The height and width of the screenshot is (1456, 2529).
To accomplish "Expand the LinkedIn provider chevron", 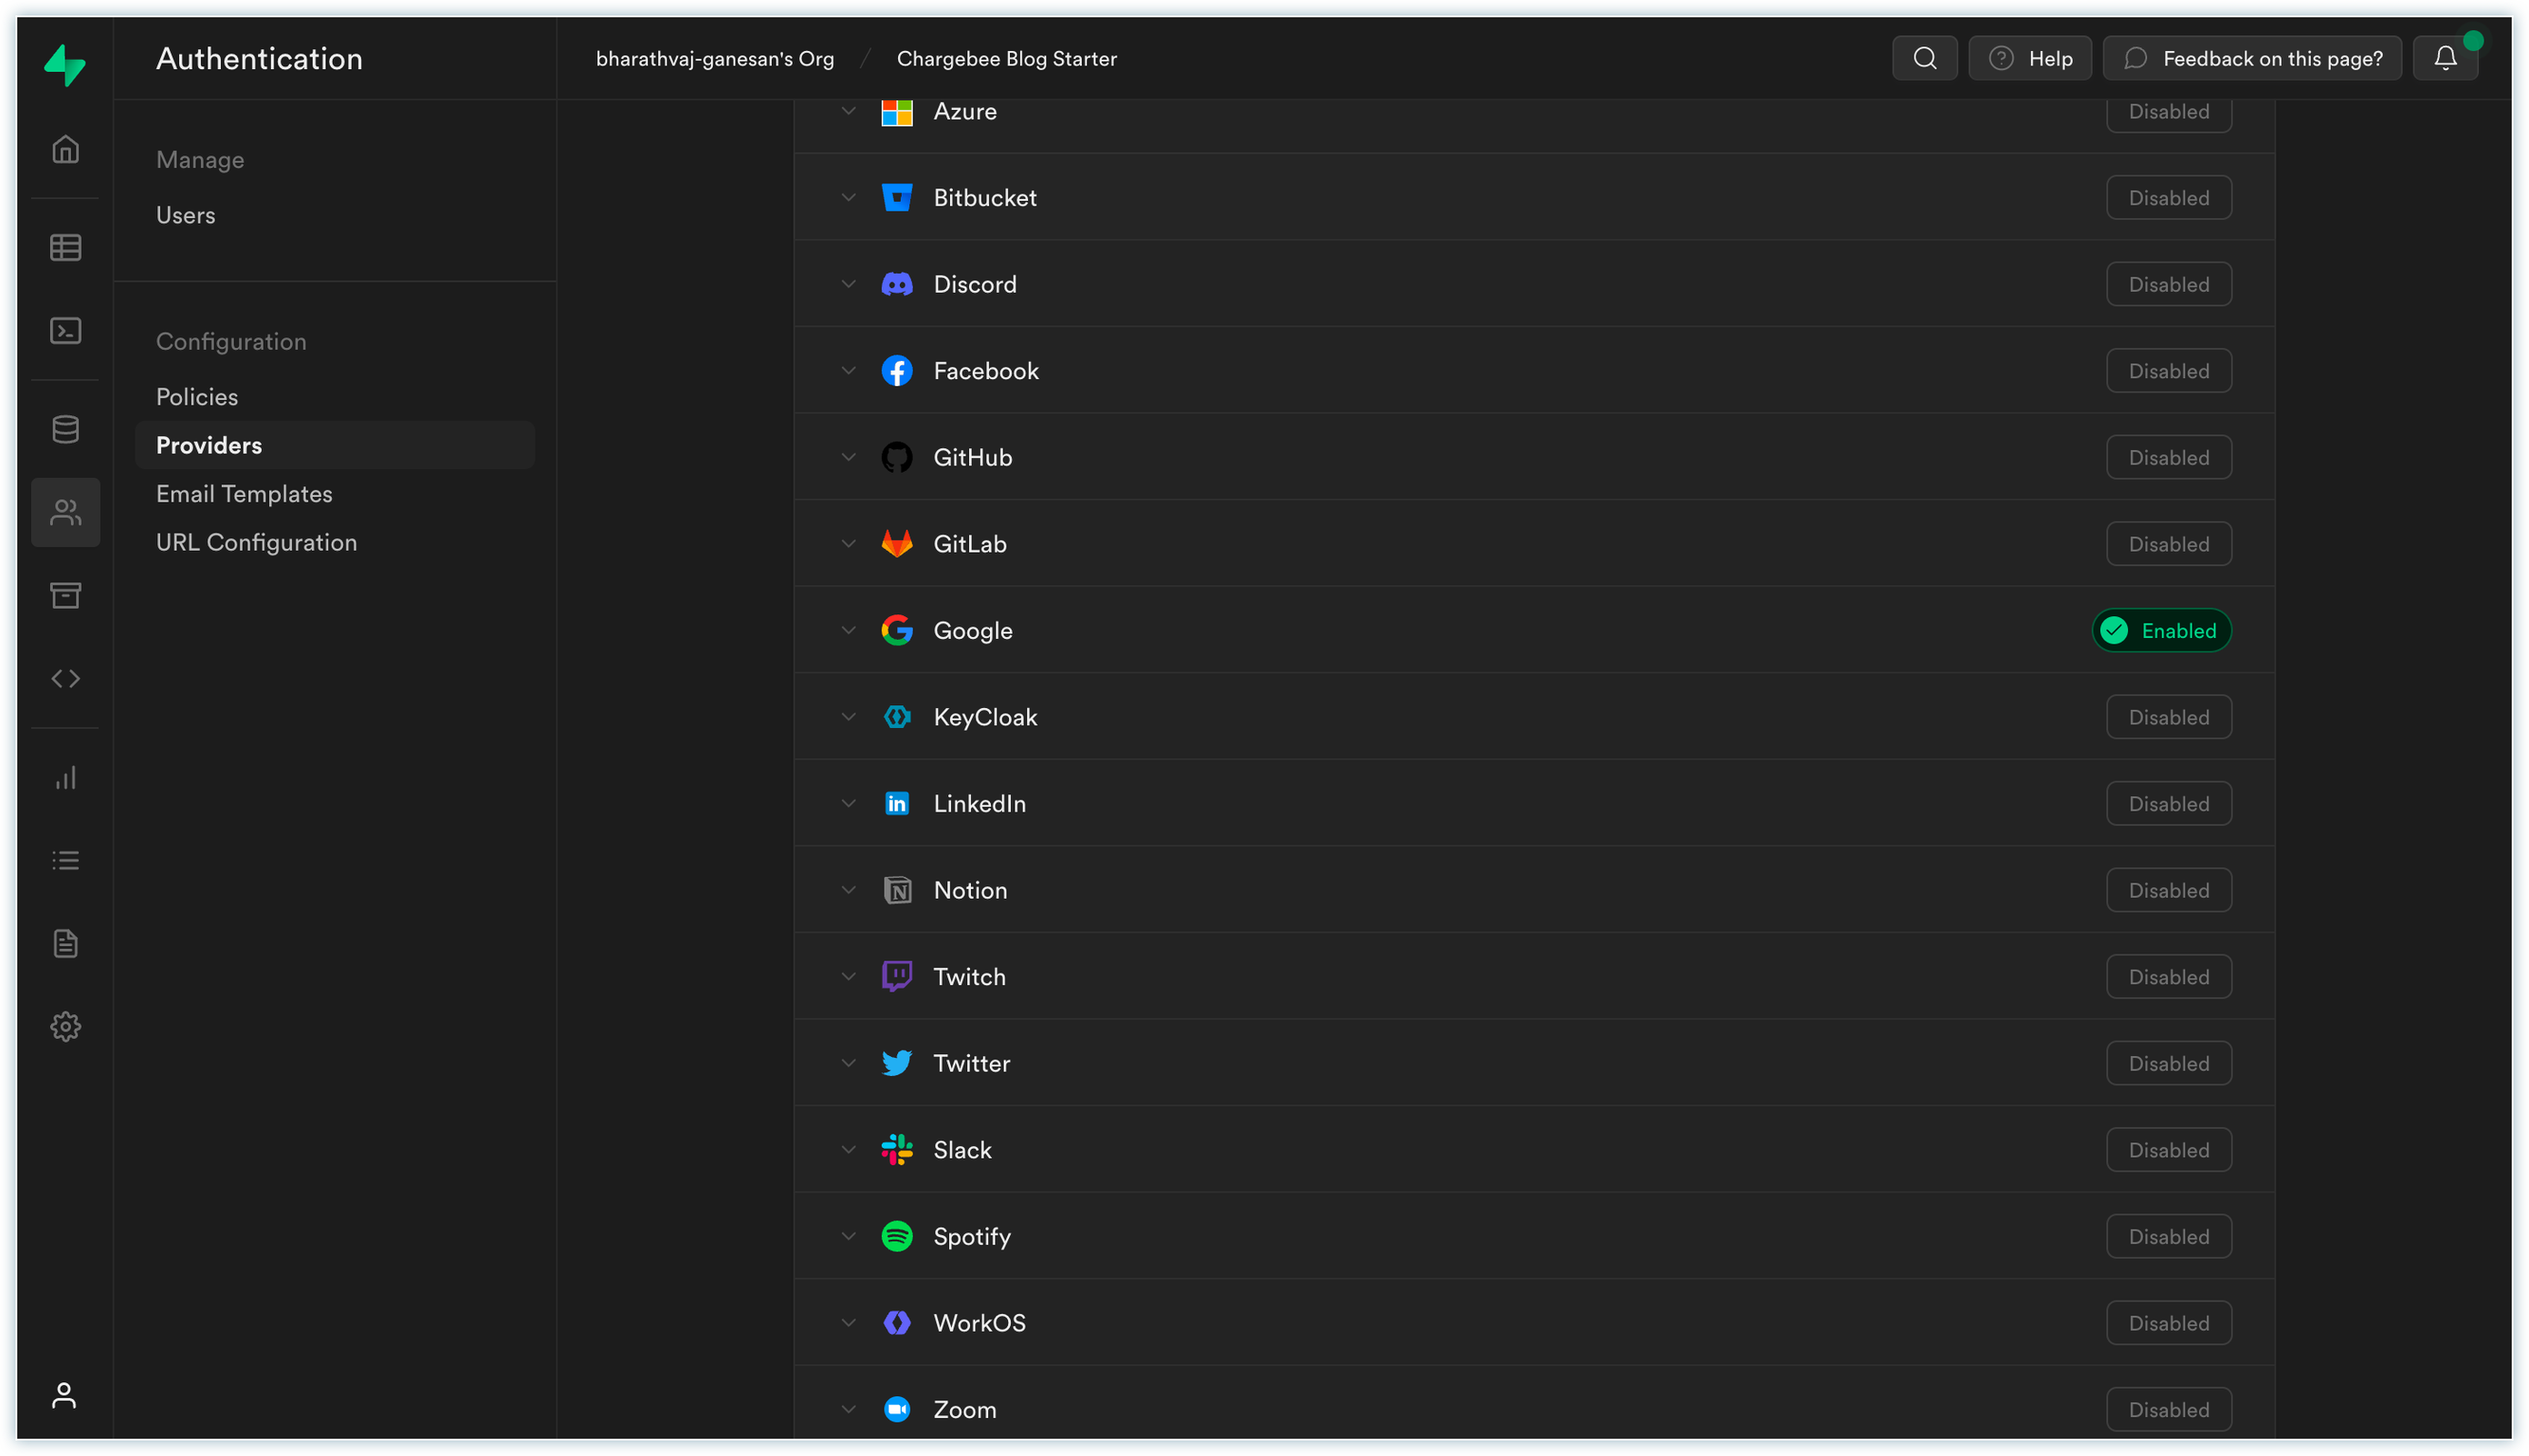I will 848,803.
